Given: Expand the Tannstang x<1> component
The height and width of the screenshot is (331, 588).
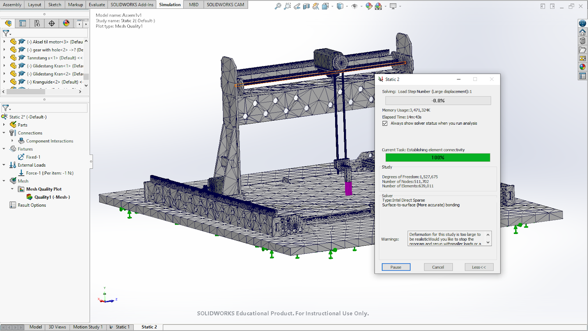Looking at the screenshot, I should click(4, 58).
